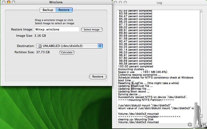Click the Winclone window title bar
This screenshot has width=207, height=129.
tap(56, 2)
